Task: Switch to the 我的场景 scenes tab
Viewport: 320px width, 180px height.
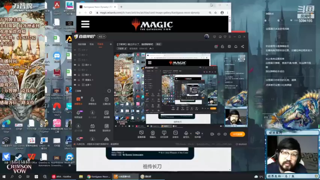Action: (x=82, y=44)
